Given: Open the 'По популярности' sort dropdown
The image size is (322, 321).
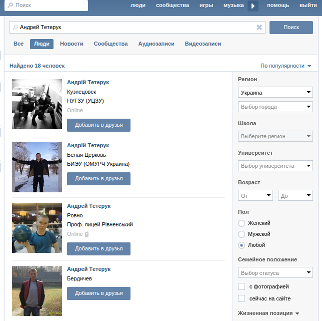Looking at the screenshot, I should pos(285,66).
